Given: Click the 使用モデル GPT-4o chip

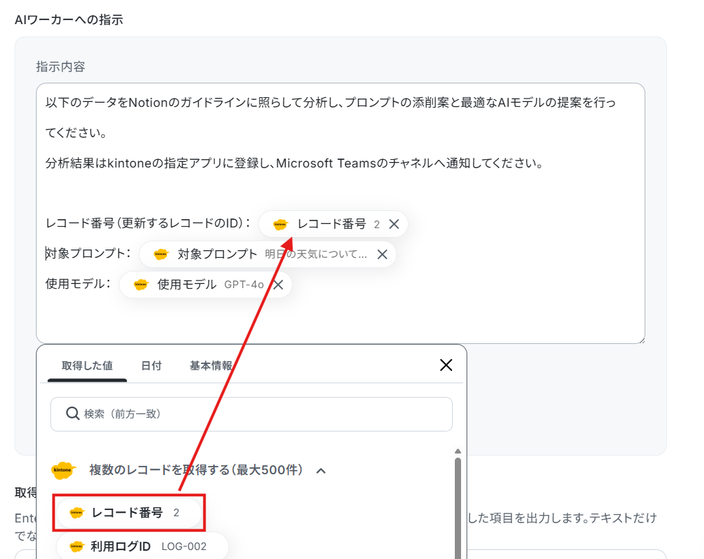Looking at the screenshot, I should (x=206, y=285).
